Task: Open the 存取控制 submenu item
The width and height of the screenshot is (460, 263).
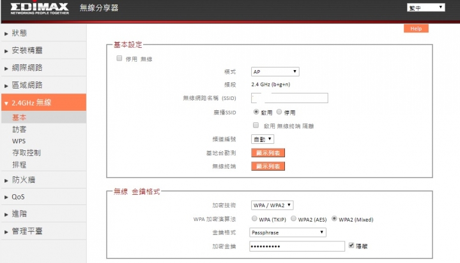Action: coord(26,153)
